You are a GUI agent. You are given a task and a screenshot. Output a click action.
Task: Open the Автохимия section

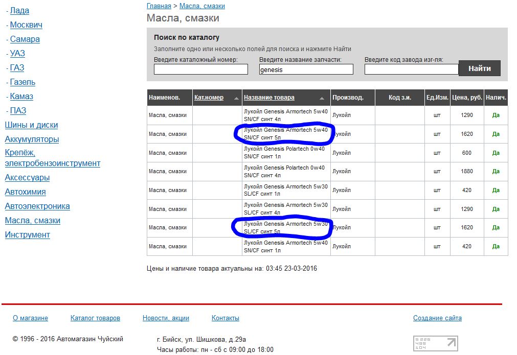click(26, 192)
